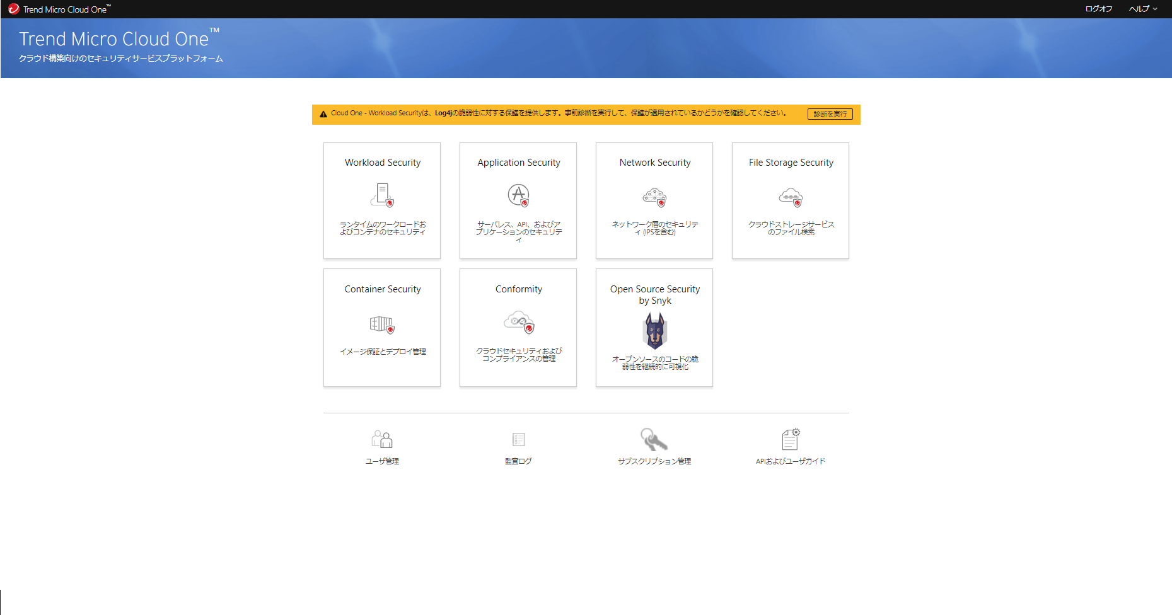The width and height of the screenshot is (1172, 615).
Task: Click the Conformity card title
Action: 519,289
